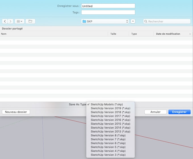Create a new folder using the folder icon
The height and width of the screenshot is (159, 193).
[x=30, y=21]
